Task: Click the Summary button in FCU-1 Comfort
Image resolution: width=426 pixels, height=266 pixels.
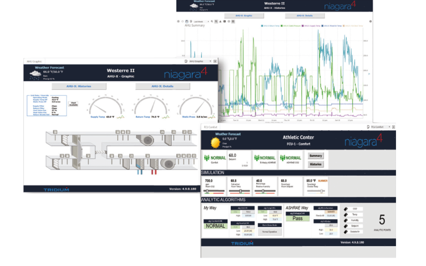Action: coord(316,156)
